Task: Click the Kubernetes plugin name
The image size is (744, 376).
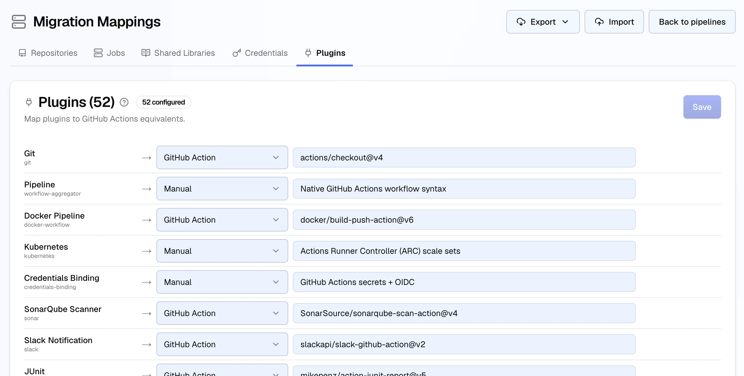Action: point(46,247)
